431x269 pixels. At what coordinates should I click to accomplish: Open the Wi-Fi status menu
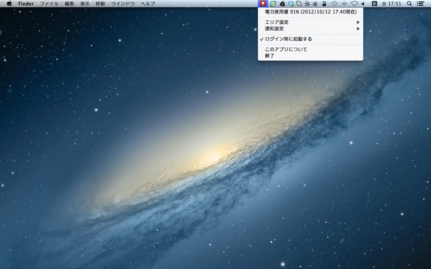(x=354, y=4)
